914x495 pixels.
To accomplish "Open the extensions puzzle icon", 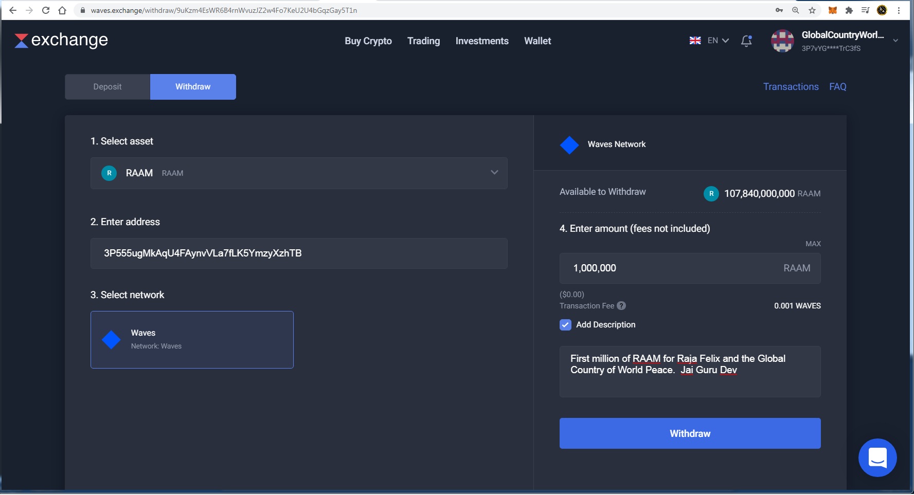I will [x=849, y=10].
